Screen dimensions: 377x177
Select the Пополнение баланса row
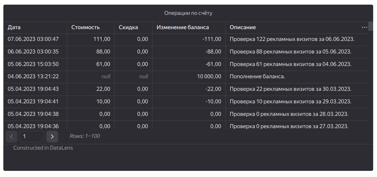tap(257, 76)
